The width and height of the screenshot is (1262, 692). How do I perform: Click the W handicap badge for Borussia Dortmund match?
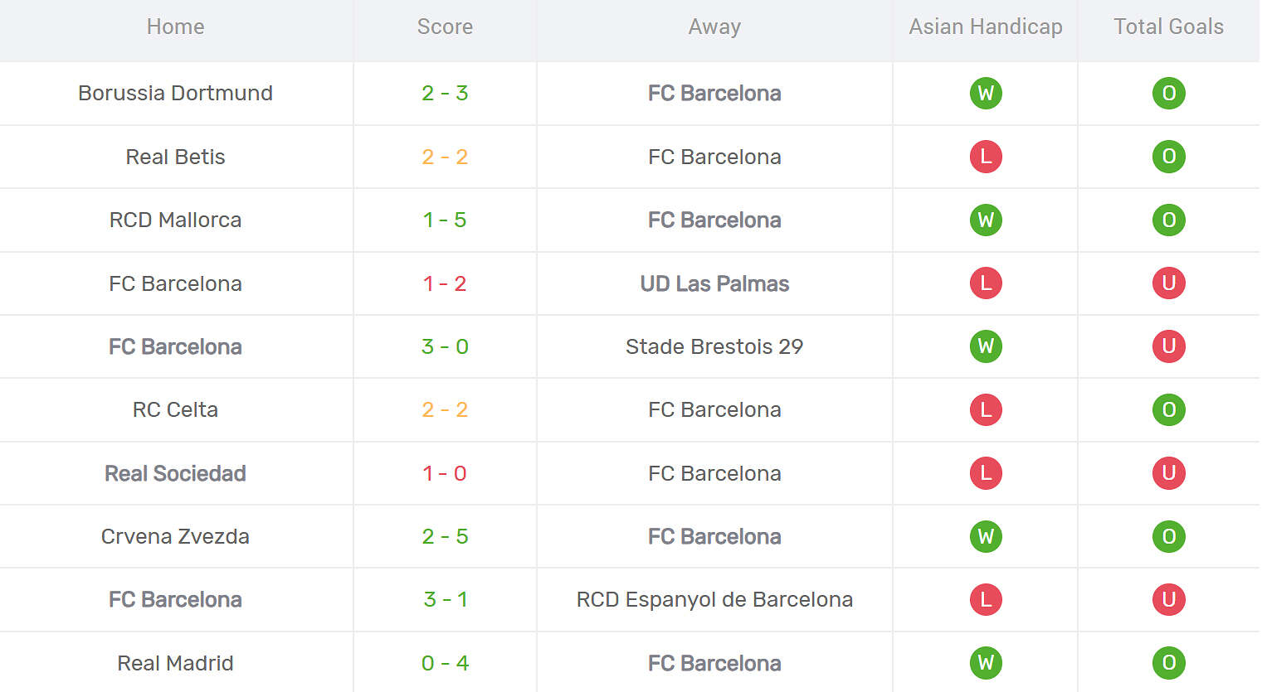(x=986, y=93)
